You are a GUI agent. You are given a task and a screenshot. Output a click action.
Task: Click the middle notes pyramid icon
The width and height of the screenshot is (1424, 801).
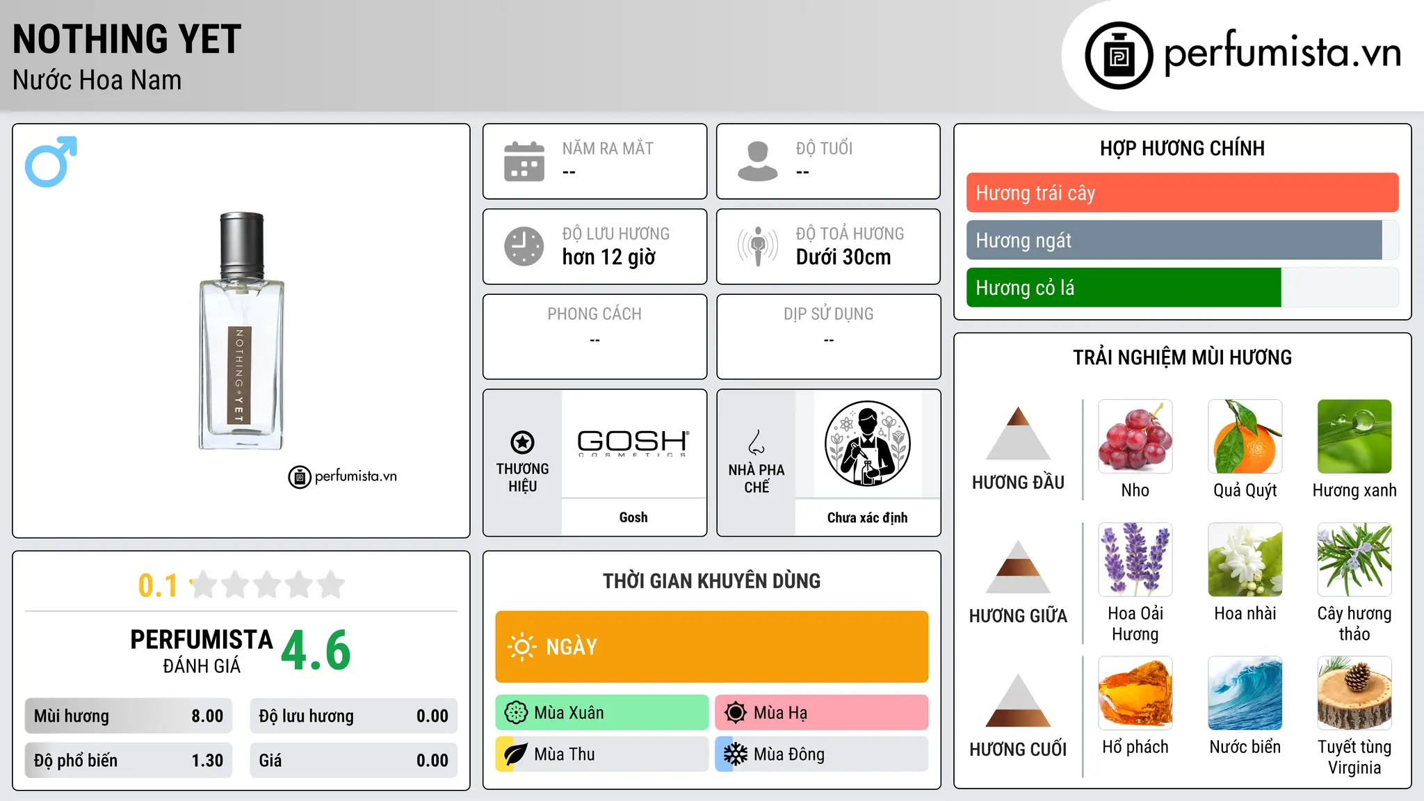click(1018, 567)
